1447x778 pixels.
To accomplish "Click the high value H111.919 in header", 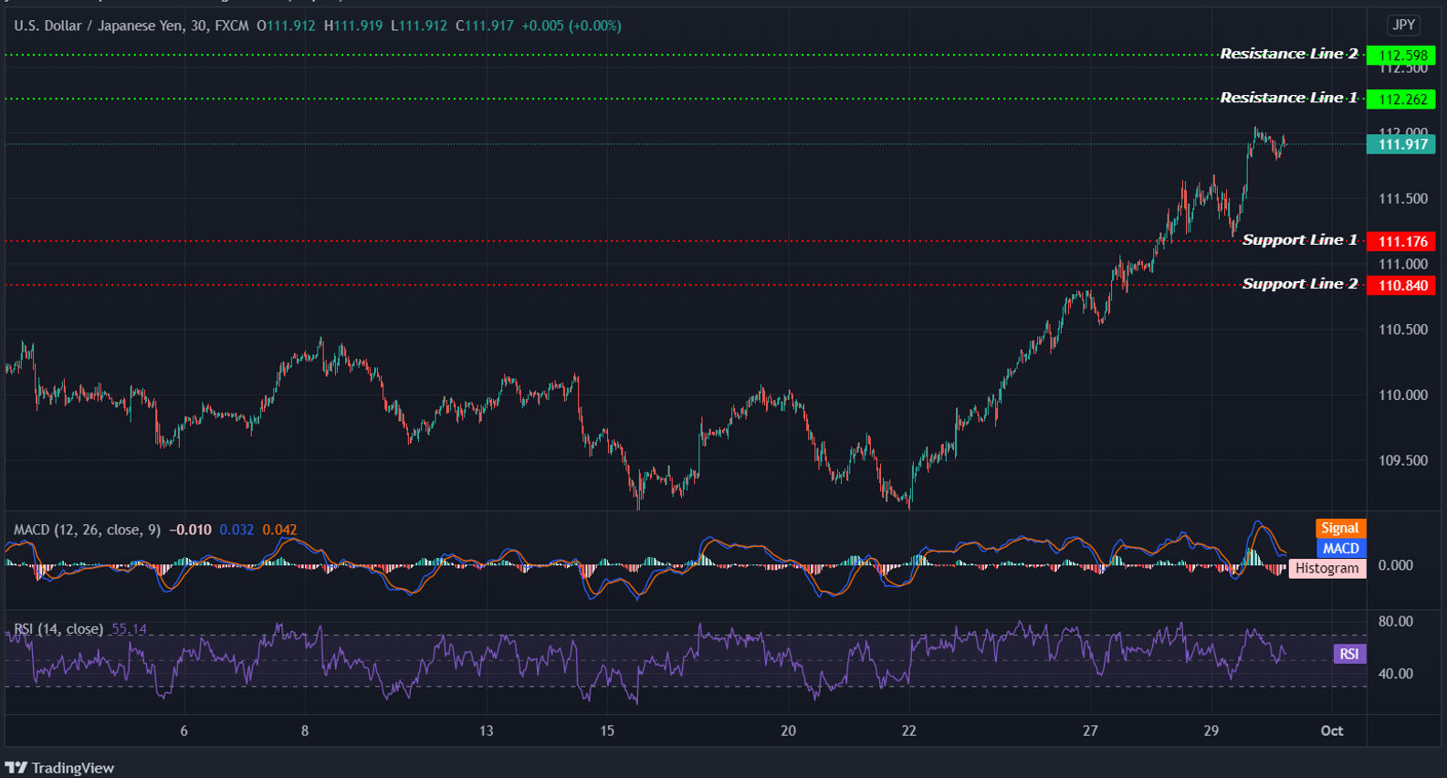I will coord(353,26).
